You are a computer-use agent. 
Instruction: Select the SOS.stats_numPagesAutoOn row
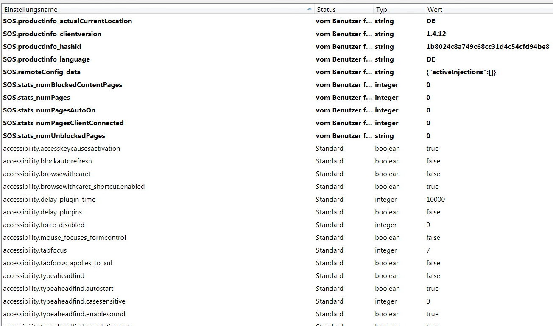tap(49, 110)
